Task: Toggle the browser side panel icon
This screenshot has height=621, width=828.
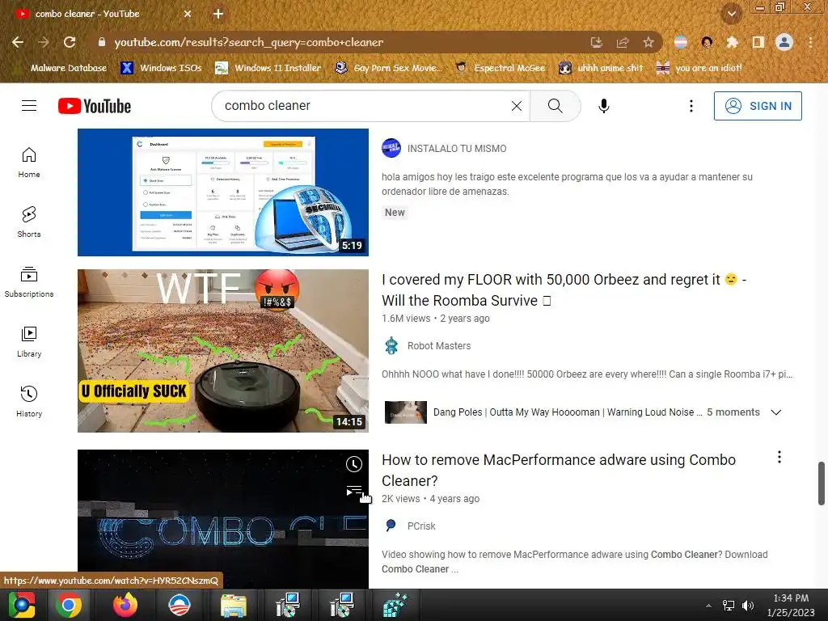Action: click(x=758, y=42)
